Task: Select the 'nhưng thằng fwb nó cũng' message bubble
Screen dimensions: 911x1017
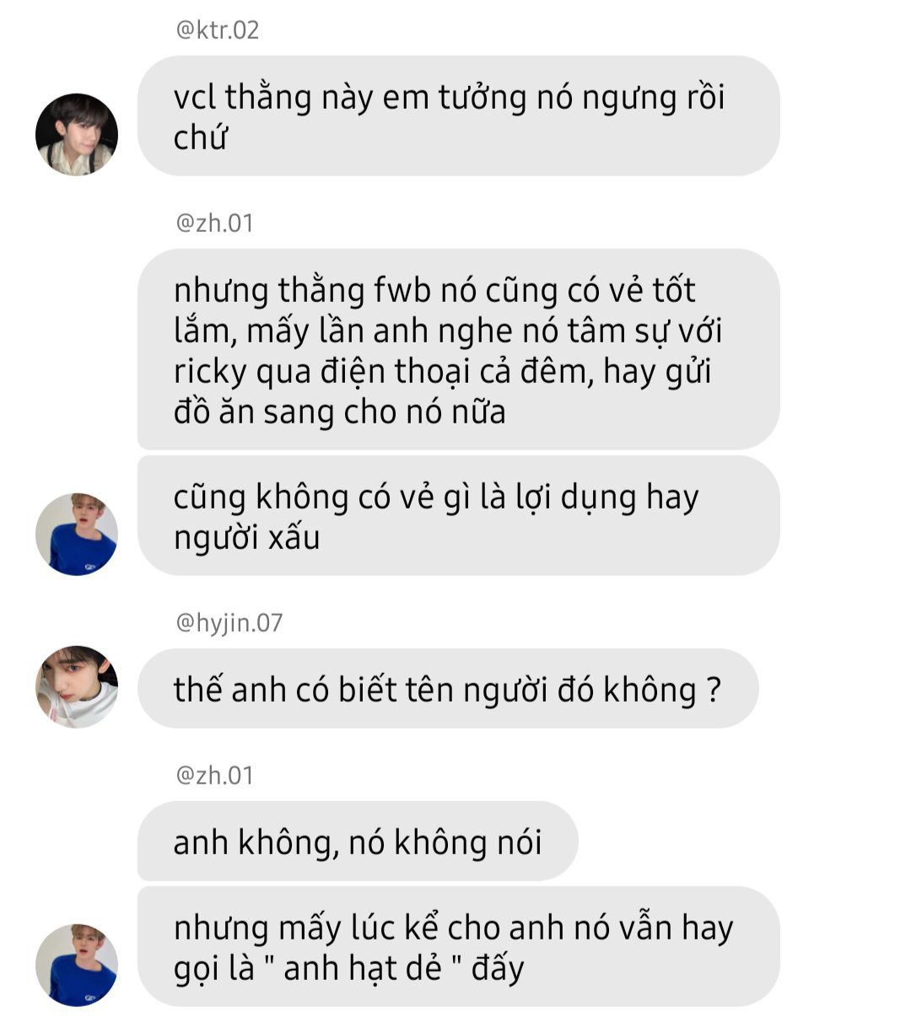Action: 458,349
